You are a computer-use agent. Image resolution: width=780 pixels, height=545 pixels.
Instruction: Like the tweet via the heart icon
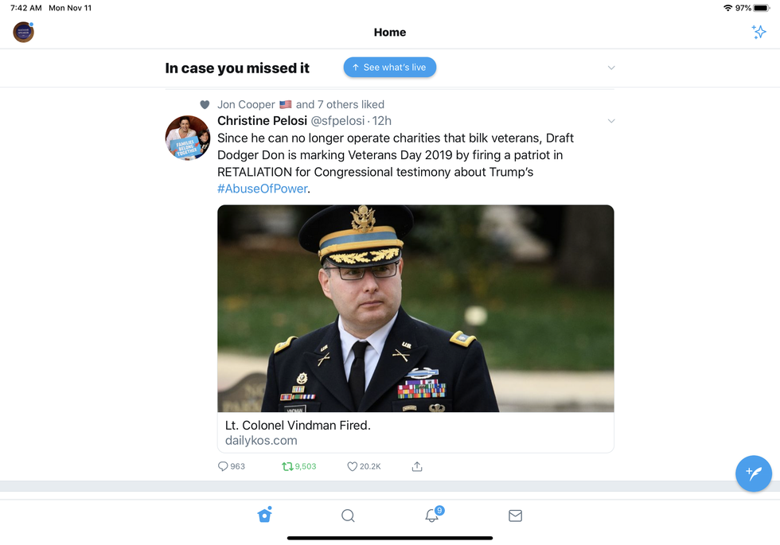353,466
